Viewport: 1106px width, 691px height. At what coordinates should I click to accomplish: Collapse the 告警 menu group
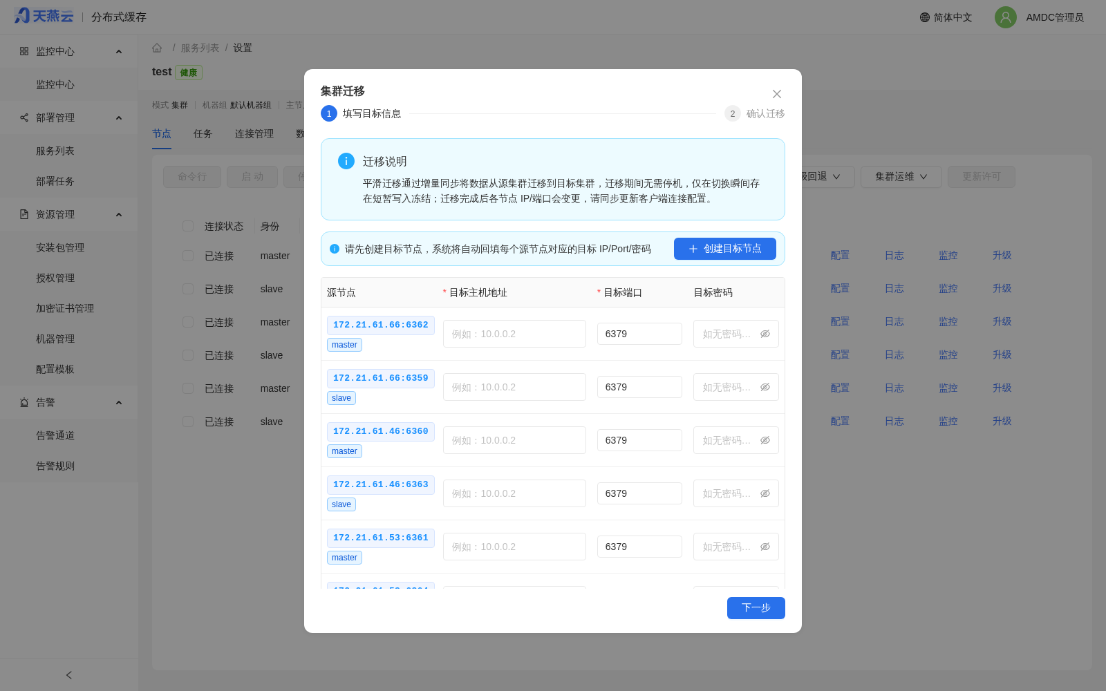point(119,403)
